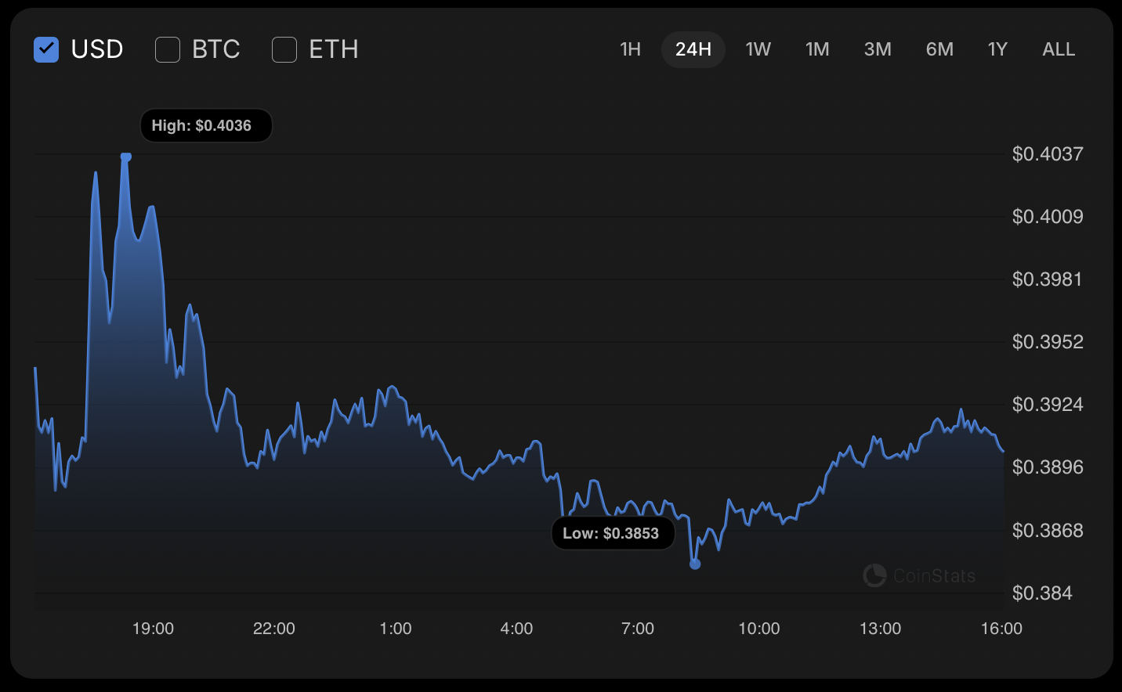Click the $0.4037 price axis label

tap(1048, 153)
